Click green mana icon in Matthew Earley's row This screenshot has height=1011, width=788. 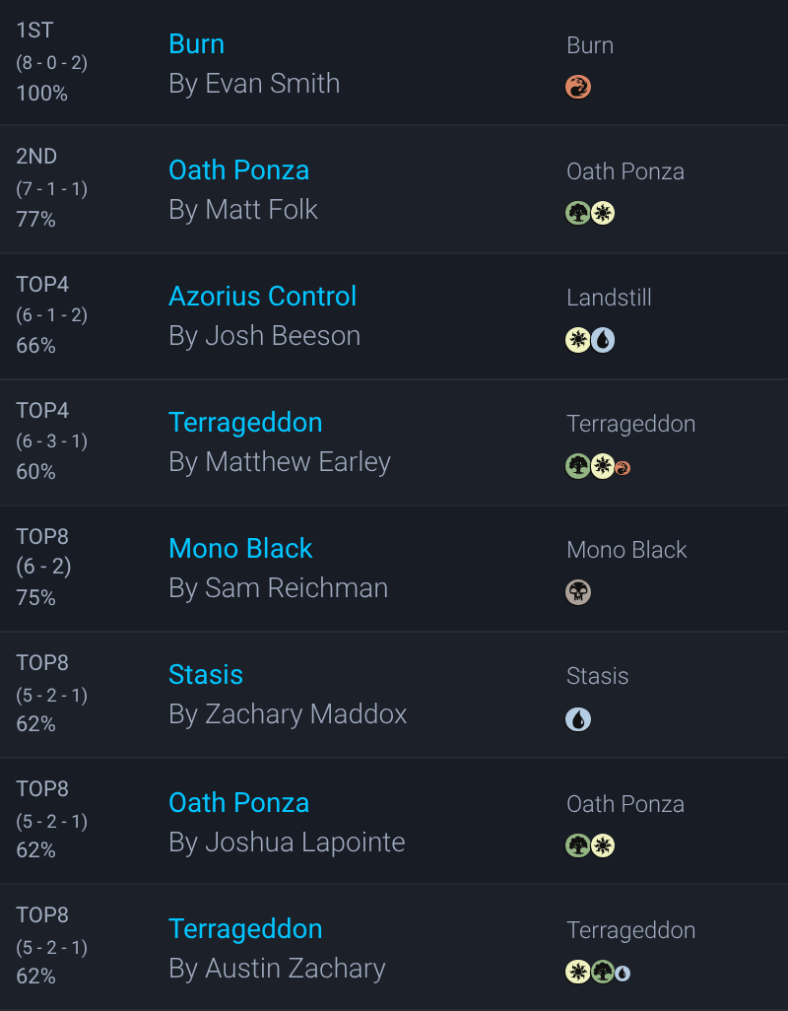coord(578,466)
